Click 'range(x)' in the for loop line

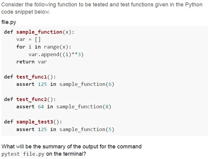click(56, 47)
